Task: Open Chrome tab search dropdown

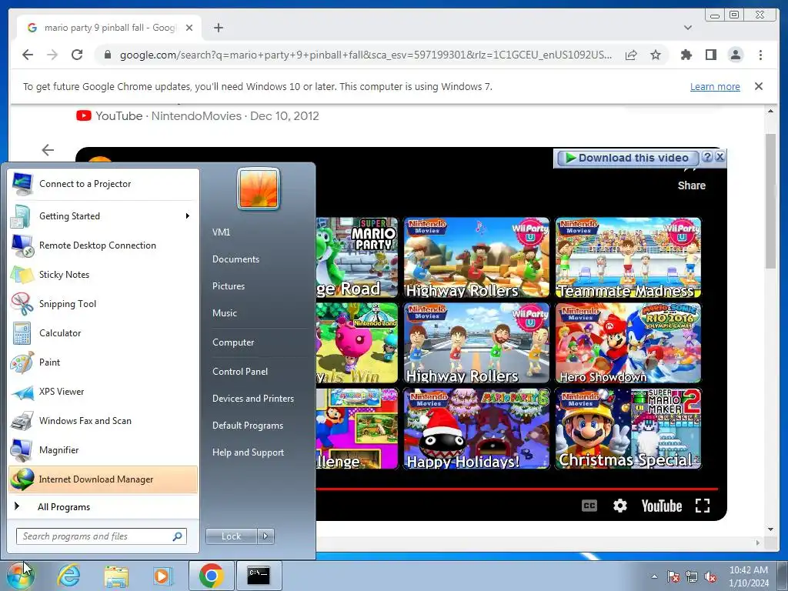Action: pos(687,28)
